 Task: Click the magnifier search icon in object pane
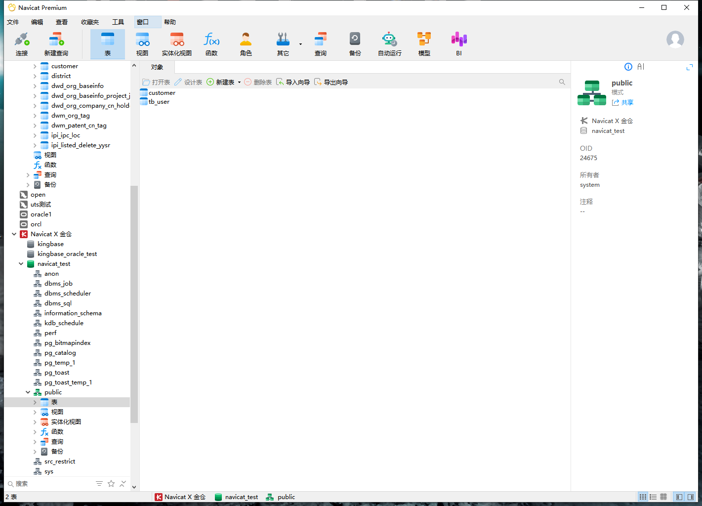coord(562,82)
